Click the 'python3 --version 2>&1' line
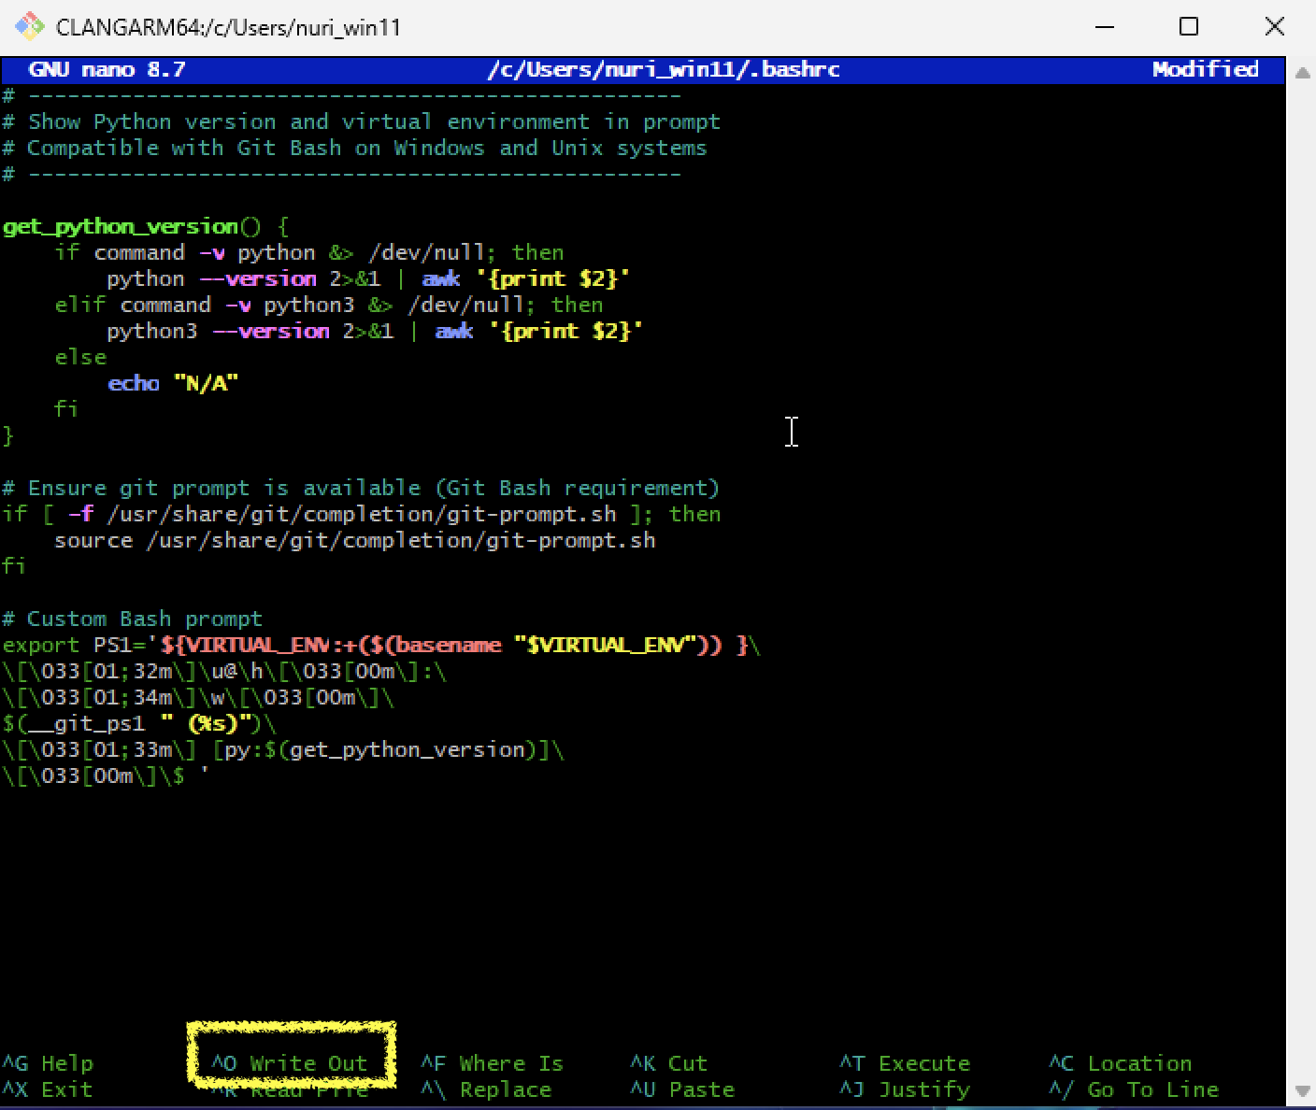The width and height of the screenshot is (1316, 1110). [375, 331]
